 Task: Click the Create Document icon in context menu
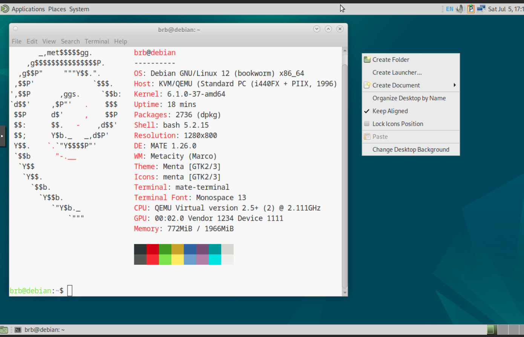coord(367,85)
